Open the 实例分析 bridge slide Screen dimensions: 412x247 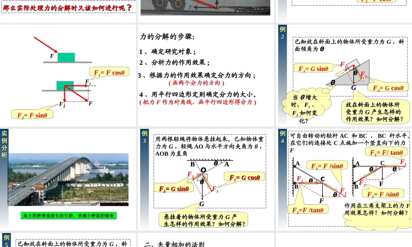(68, 179)
